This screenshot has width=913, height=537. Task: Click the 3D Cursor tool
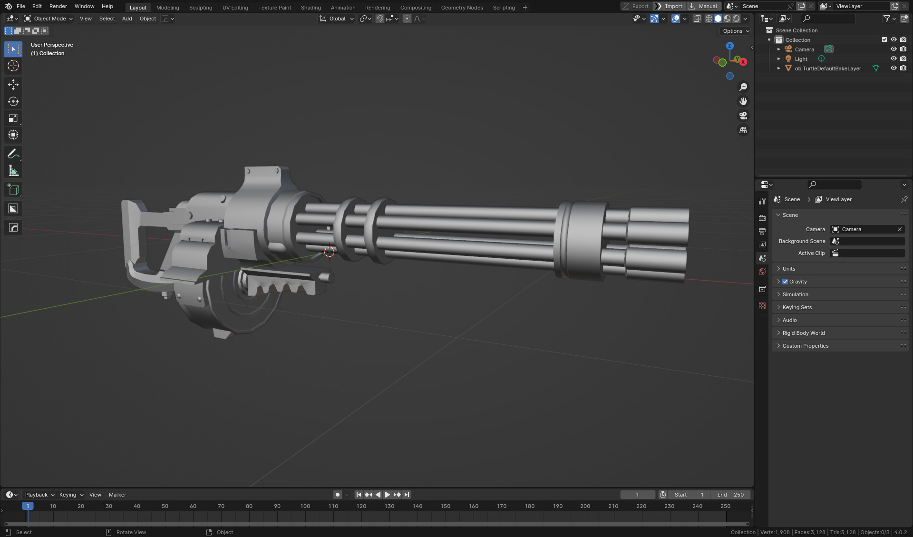(13, 66)
